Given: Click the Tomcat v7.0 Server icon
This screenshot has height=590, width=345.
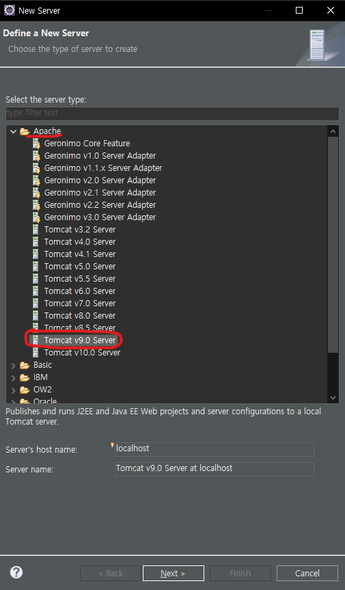Looking at the screenshot, I should [36, 304].
